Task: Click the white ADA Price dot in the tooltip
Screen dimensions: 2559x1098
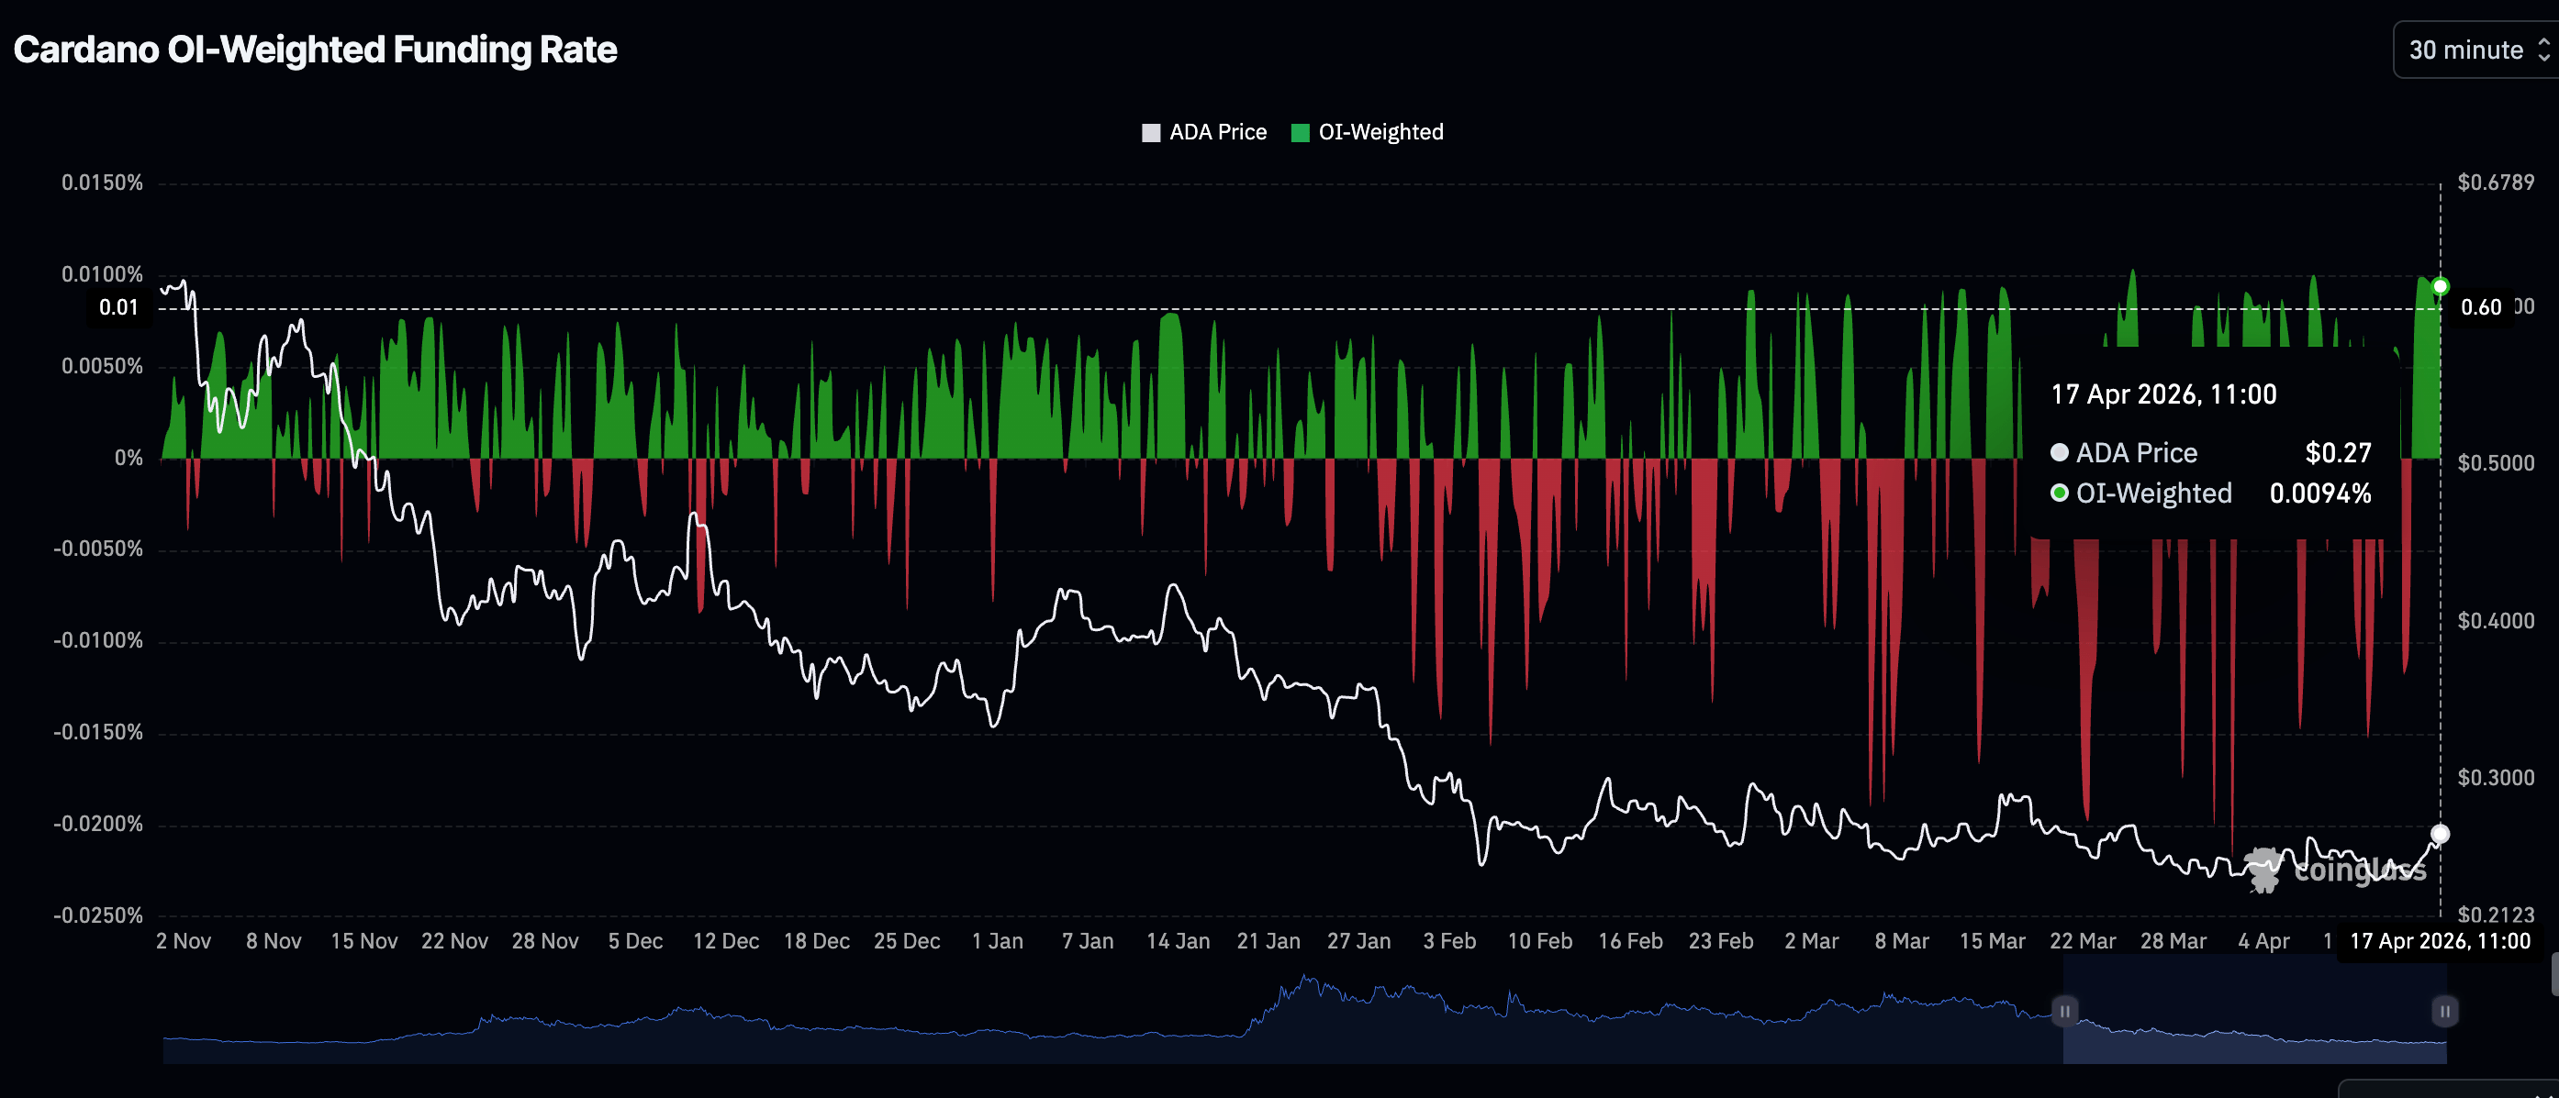Action: (2060, 453)
